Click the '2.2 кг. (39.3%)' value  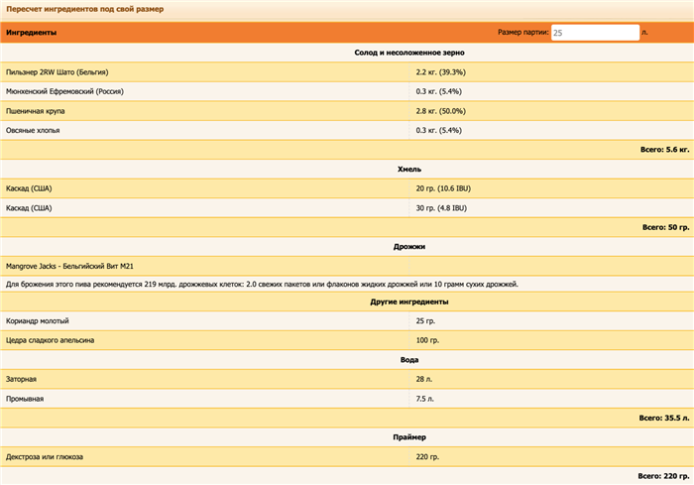[x=441, y=72]
